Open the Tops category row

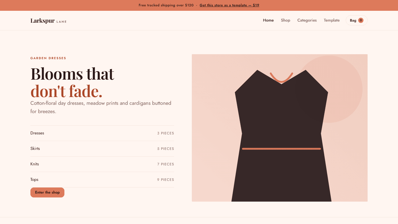tap(102, 179)
